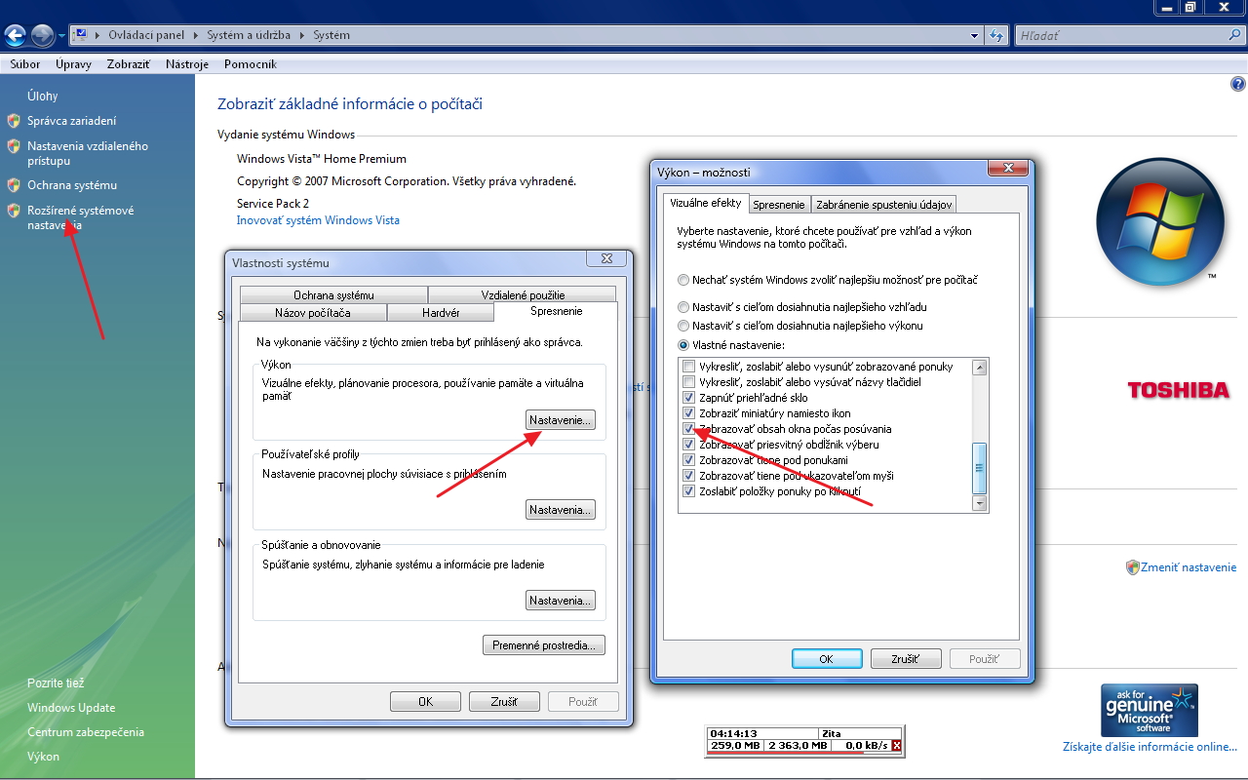Click shield icon beside Rozšírené systémové nastavenia

pos(13,211)
